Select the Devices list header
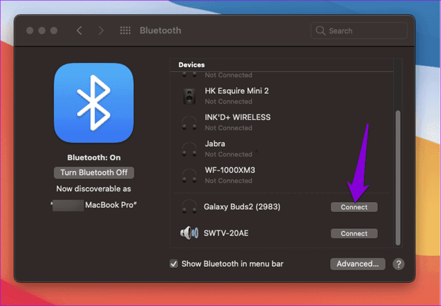Viewport: 441px width, 306px height. point(192,65)
